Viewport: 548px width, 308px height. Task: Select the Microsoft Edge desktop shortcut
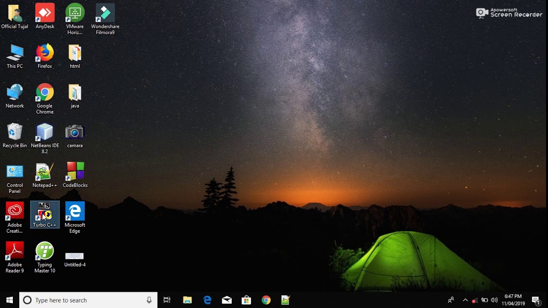click(75, 218)
